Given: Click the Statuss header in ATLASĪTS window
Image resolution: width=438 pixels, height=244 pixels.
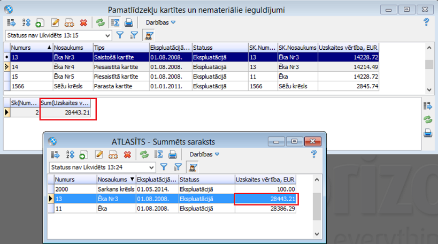Looking at the screenshot, I should pos(207,179).
